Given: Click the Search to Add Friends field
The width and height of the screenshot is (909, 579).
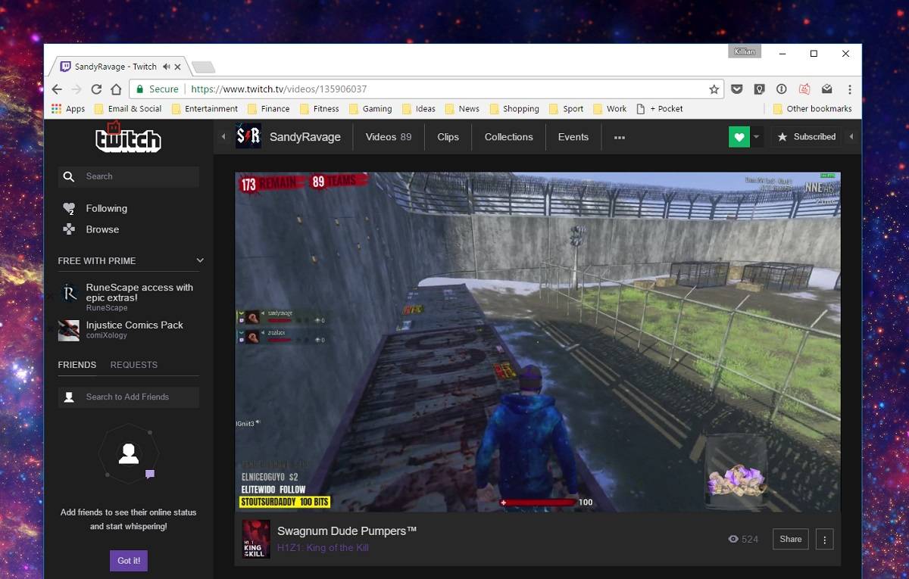Looking at the screenshot, I should coord(129,397).
